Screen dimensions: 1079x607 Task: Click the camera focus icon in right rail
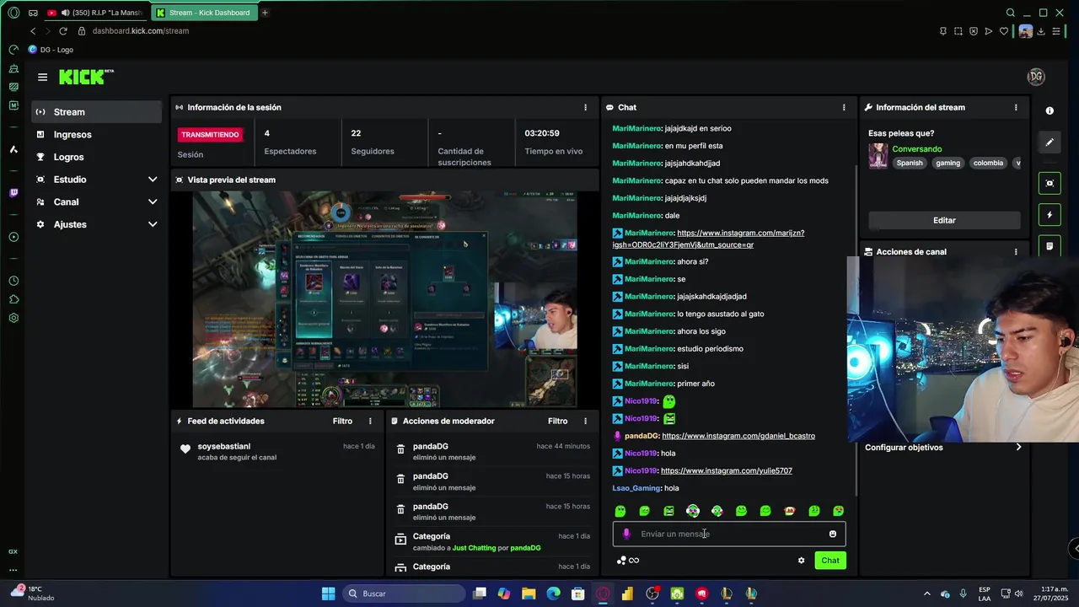point(1049,183)
